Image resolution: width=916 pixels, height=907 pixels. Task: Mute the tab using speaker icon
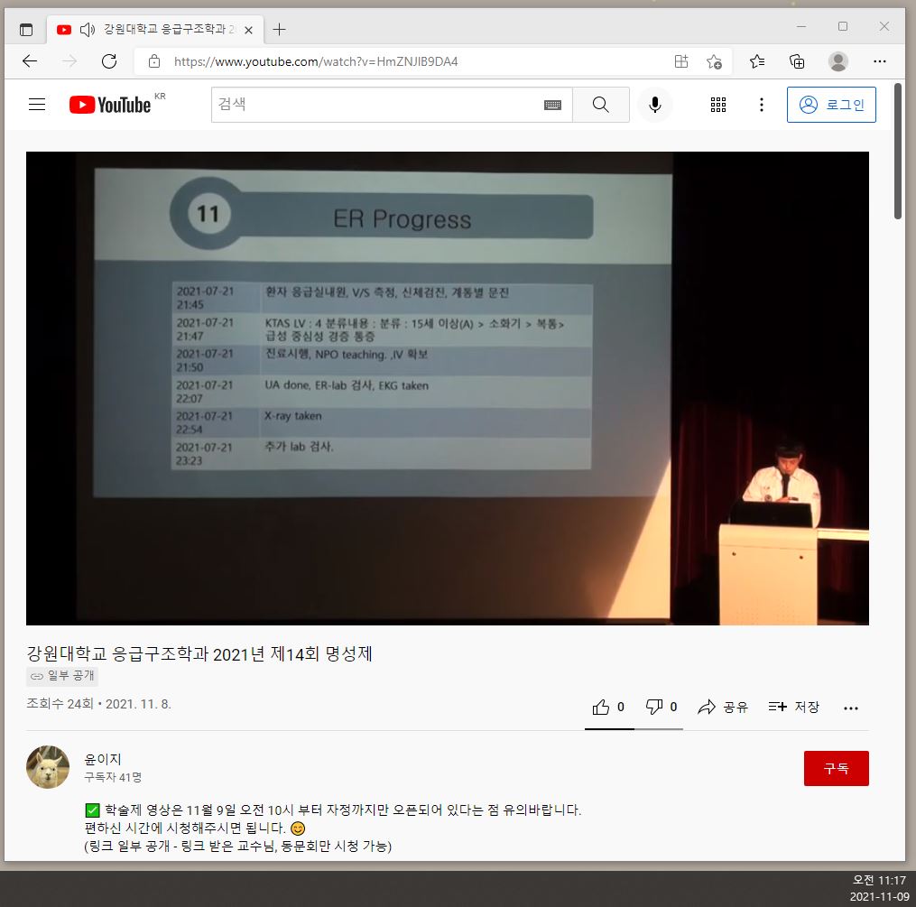[x=88, y=30]
